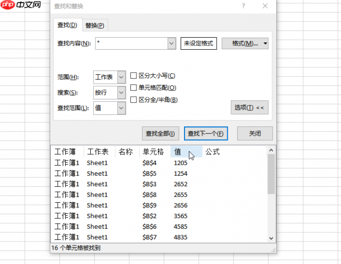Click the help question mark icon

[x=243, y=6]
